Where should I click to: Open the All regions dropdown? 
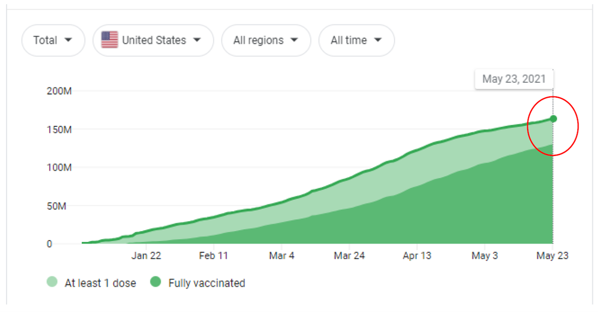[x=266, y=40]
